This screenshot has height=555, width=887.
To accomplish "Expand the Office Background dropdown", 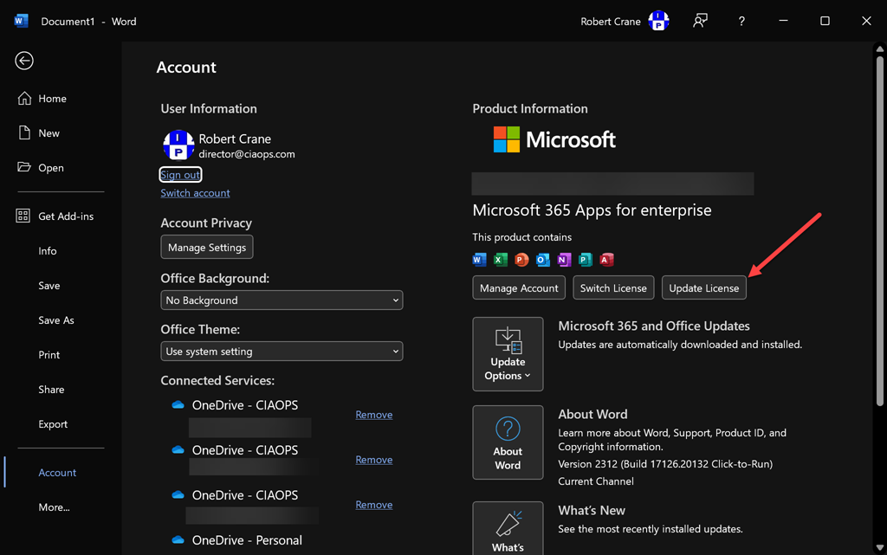I will (282, 300).
